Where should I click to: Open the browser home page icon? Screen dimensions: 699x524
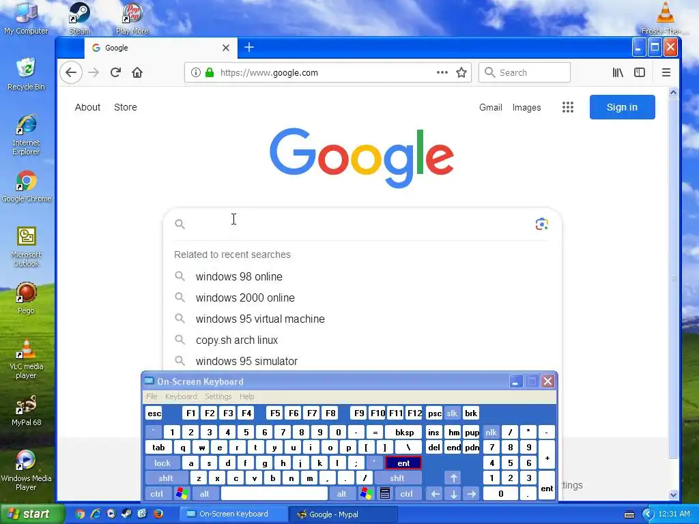point(137,72)
